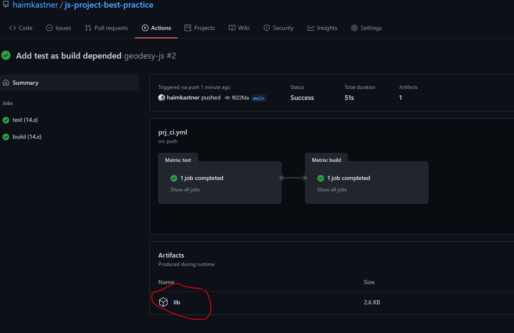Go to the Issues tab

[58, 28]
